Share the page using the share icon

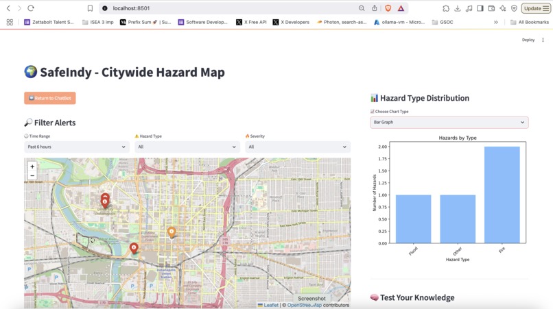[375, 8]
